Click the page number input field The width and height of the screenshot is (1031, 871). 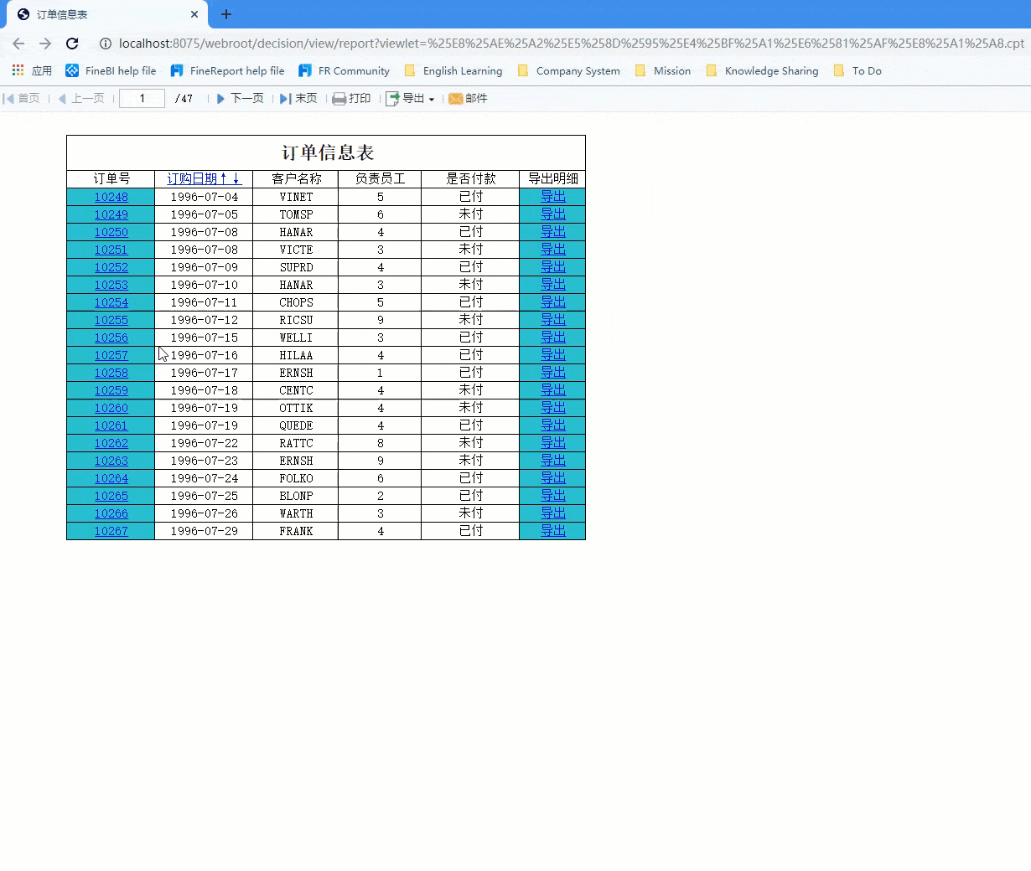[142, 98]
